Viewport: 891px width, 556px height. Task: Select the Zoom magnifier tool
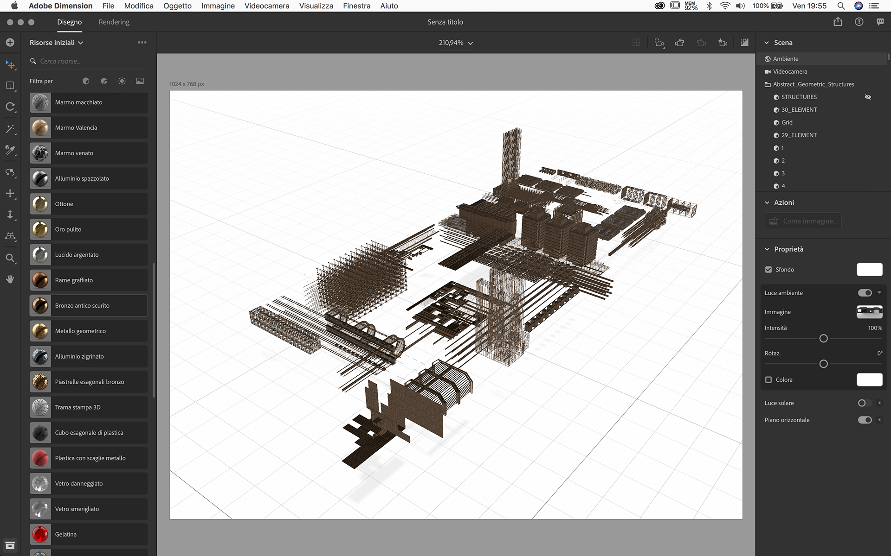coord(10,258)
